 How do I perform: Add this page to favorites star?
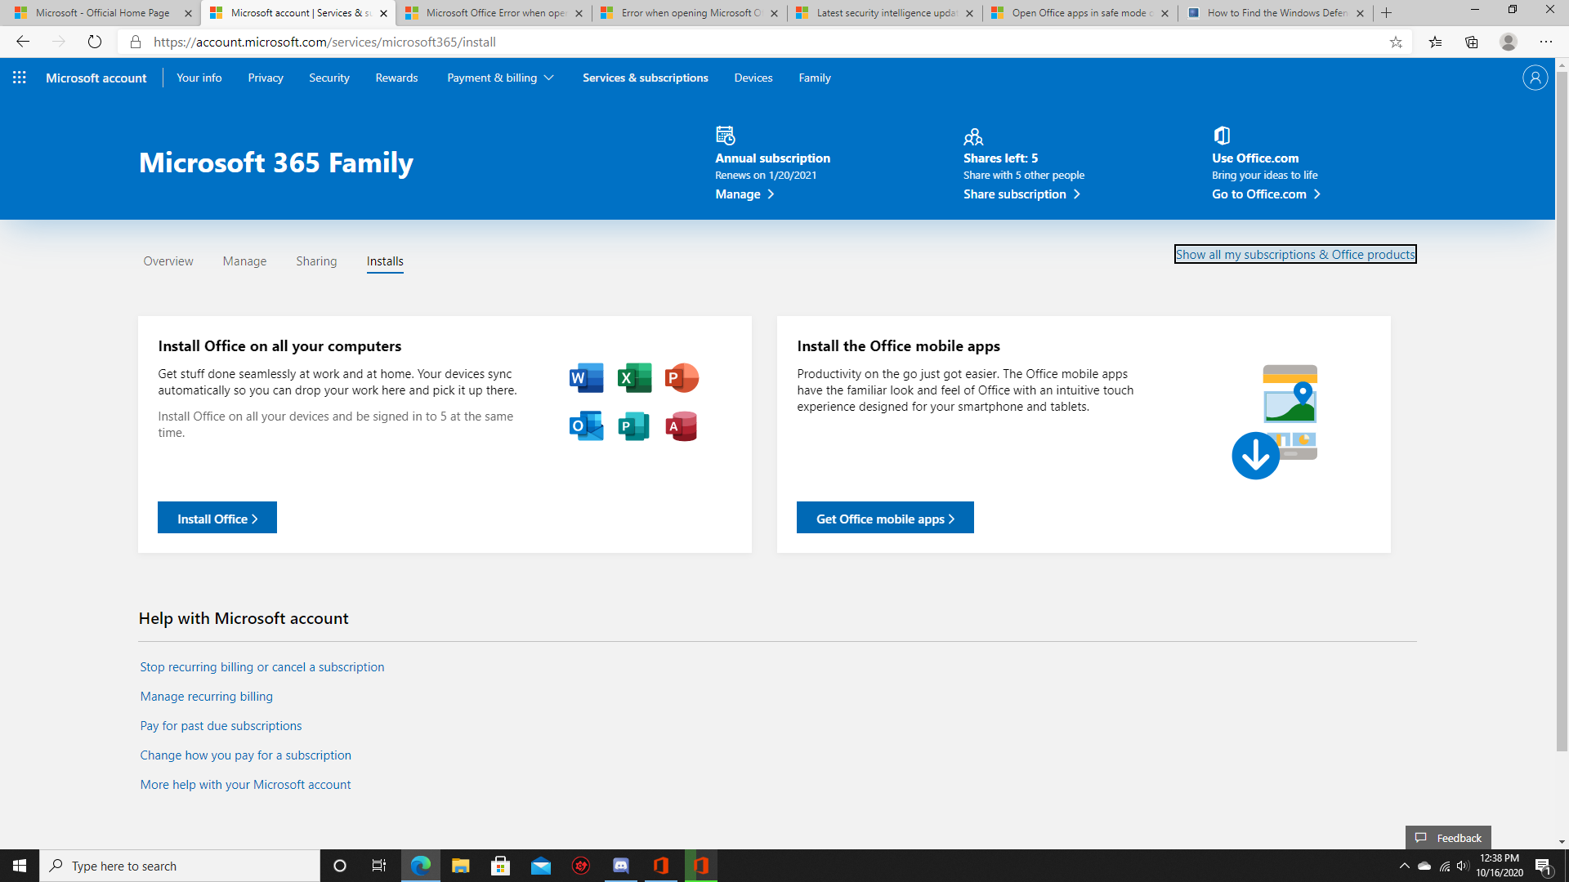pos(1396,42)
